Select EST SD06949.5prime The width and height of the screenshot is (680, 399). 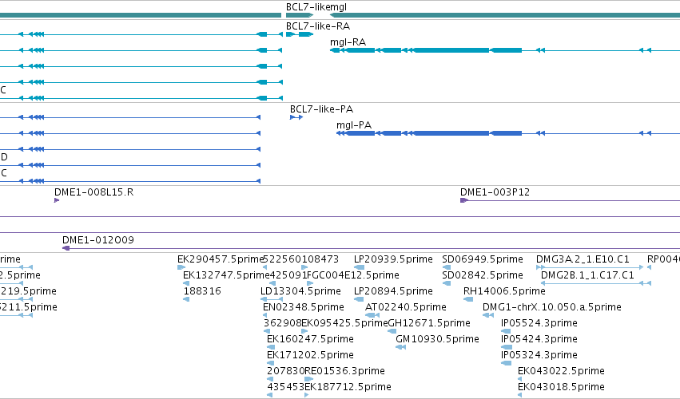pos(483,259)
